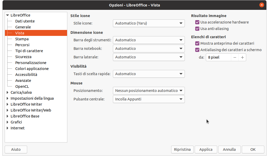Uncheck Mostra anteprima dei caratteri
269x158 pixels.
coord(198,43)
